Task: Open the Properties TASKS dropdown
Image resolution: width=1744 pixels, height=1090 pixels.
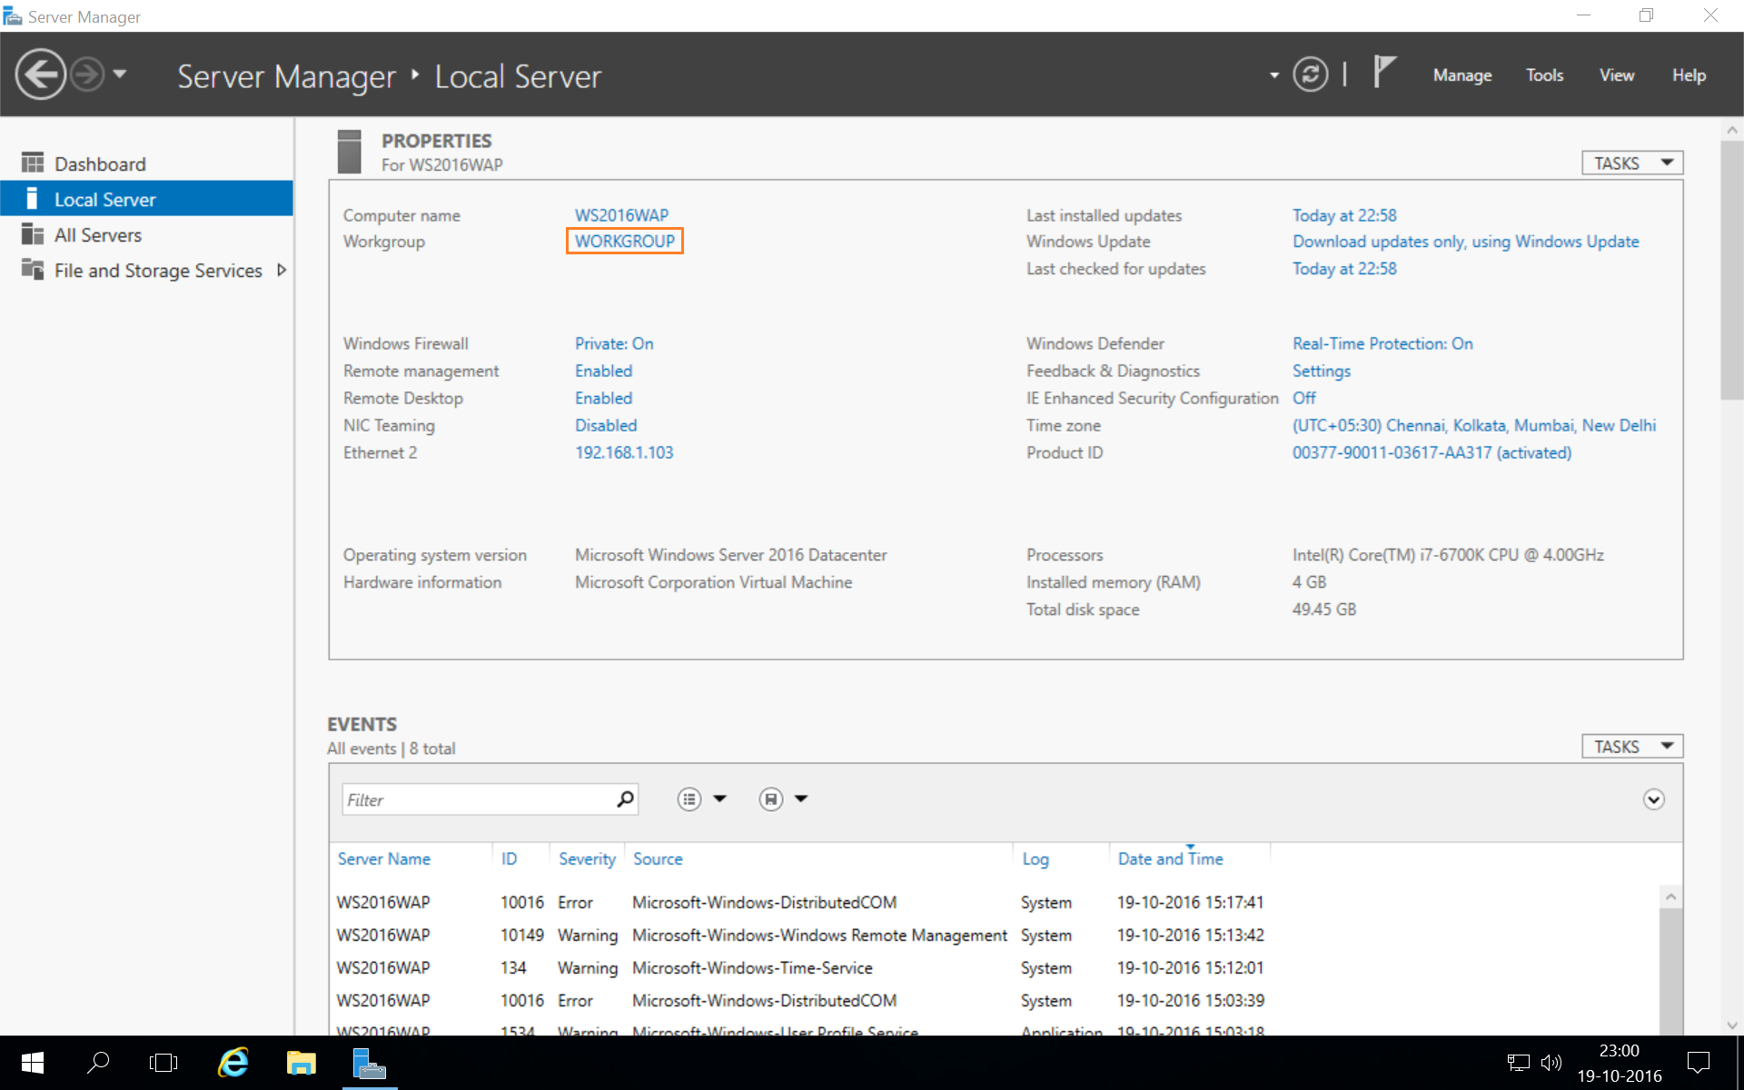Action: click(1632, 163)
